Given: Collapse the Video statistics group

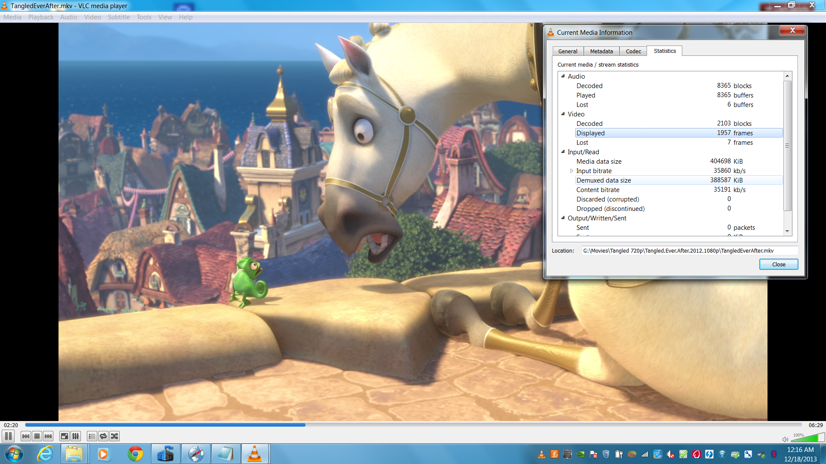Looking at the screenshot, I should pos(563,114).
